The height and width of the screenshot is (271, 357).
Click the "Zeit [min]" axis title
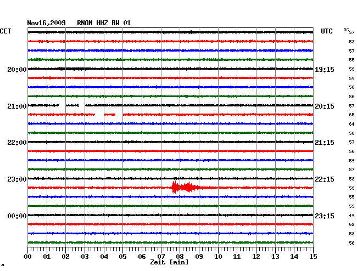pyautogui.click(x=169, y=262)
